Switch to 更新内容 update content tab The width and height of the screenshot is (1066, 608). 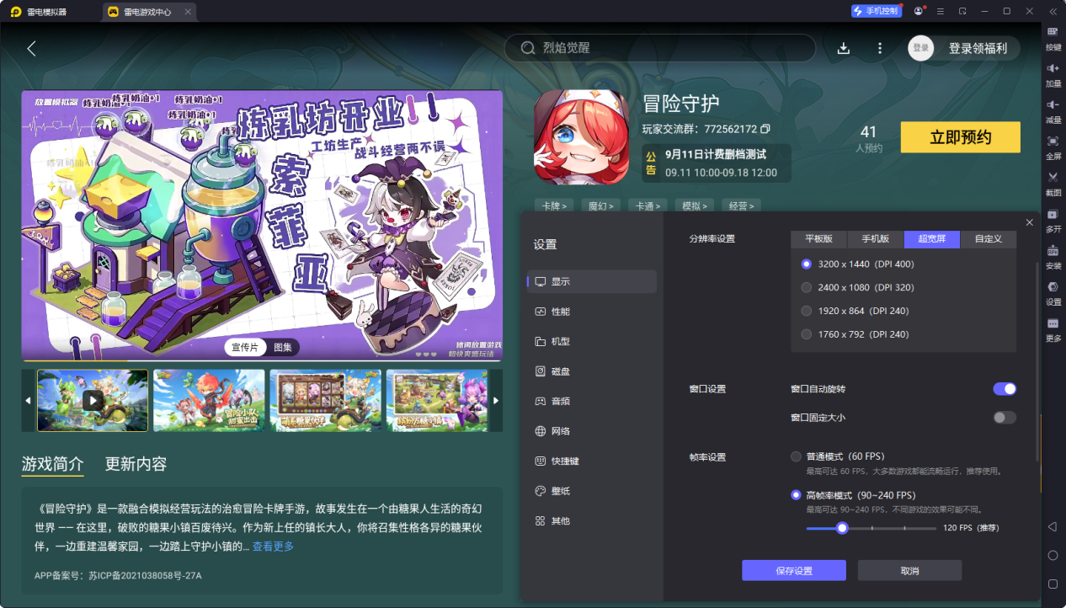click(136, 464)
